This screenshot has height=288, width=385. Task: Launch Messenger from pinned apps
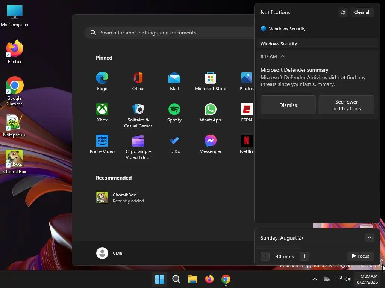[211, 144]
